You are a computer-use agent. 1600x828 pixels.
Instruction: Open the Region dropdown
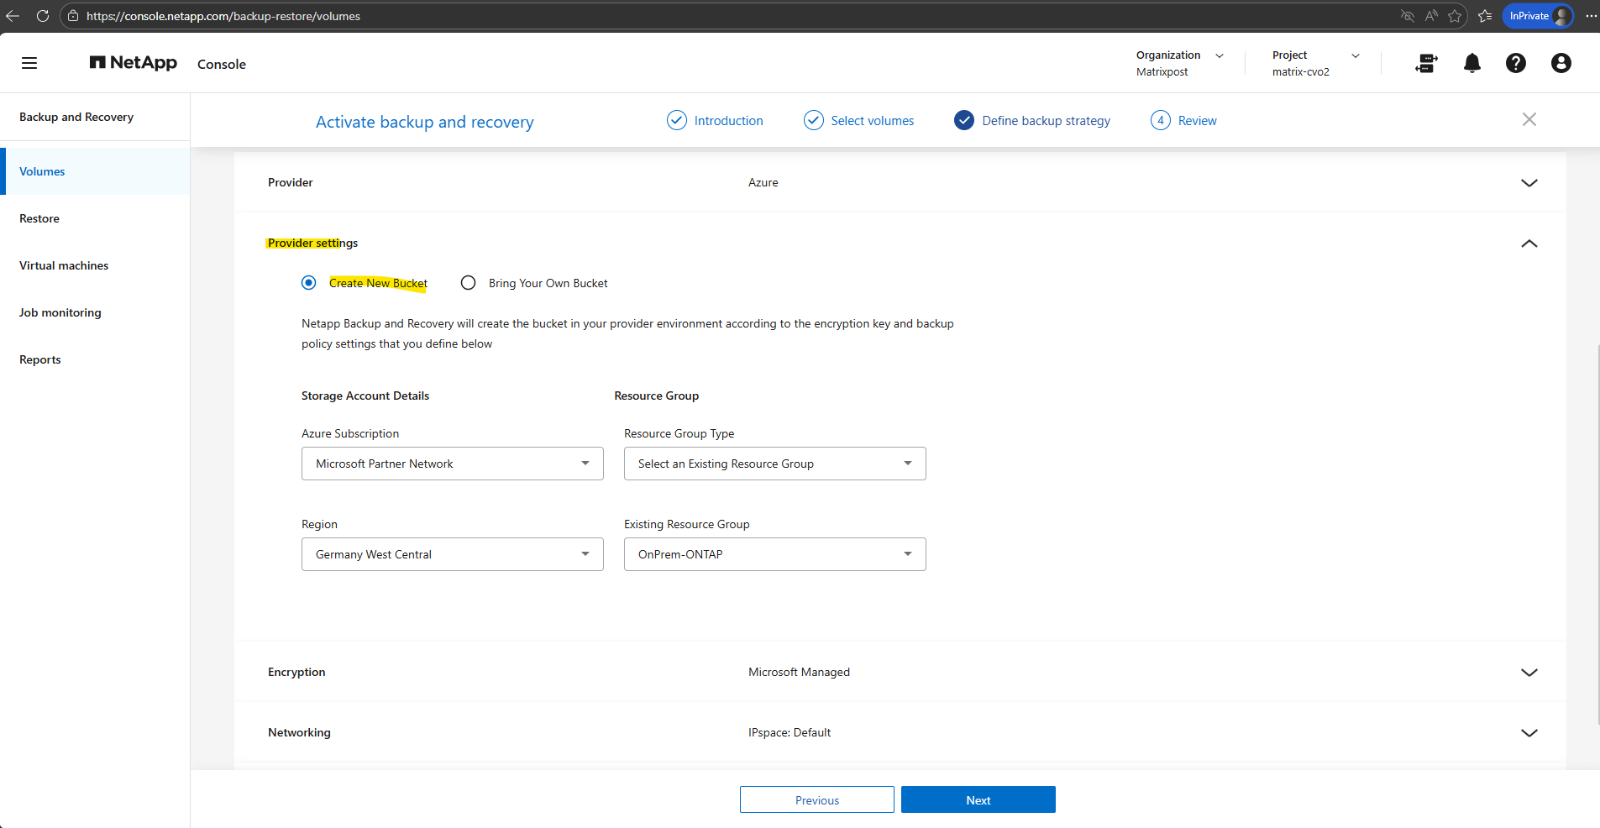point(452,554)
